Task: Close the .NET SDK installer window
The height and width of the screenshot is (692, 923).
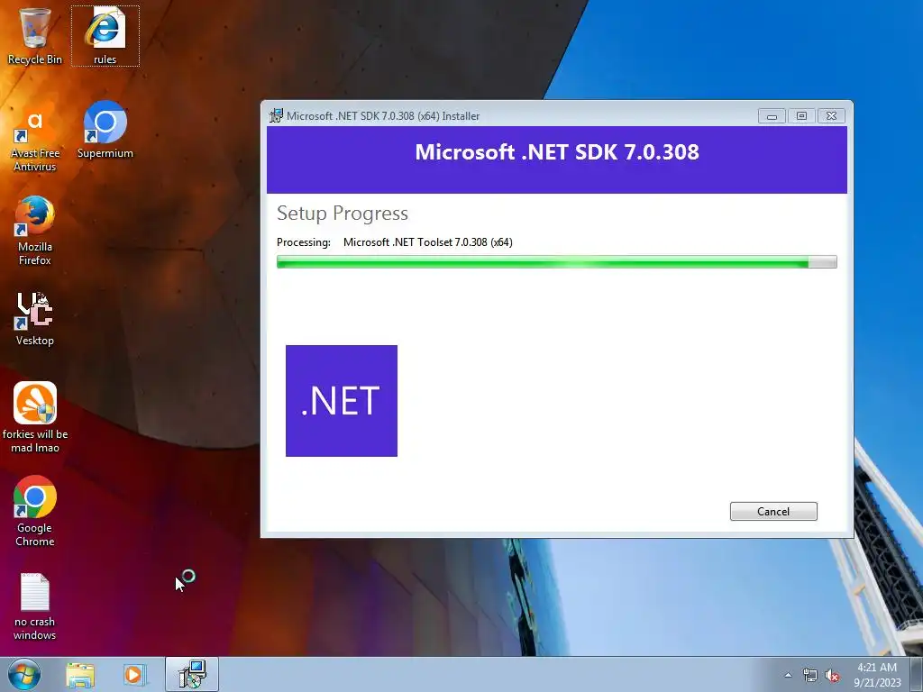Action: coord(831,116)
